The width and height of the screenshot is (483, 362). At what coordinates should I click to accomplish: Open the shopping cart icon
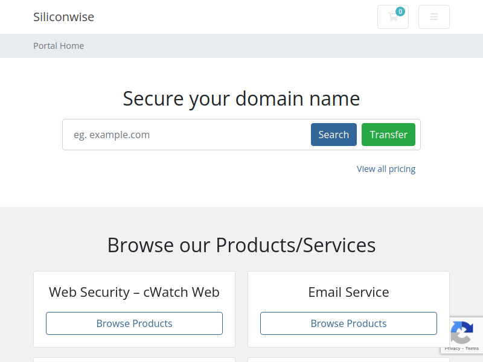pyautogui.click(x=393, y=17)
